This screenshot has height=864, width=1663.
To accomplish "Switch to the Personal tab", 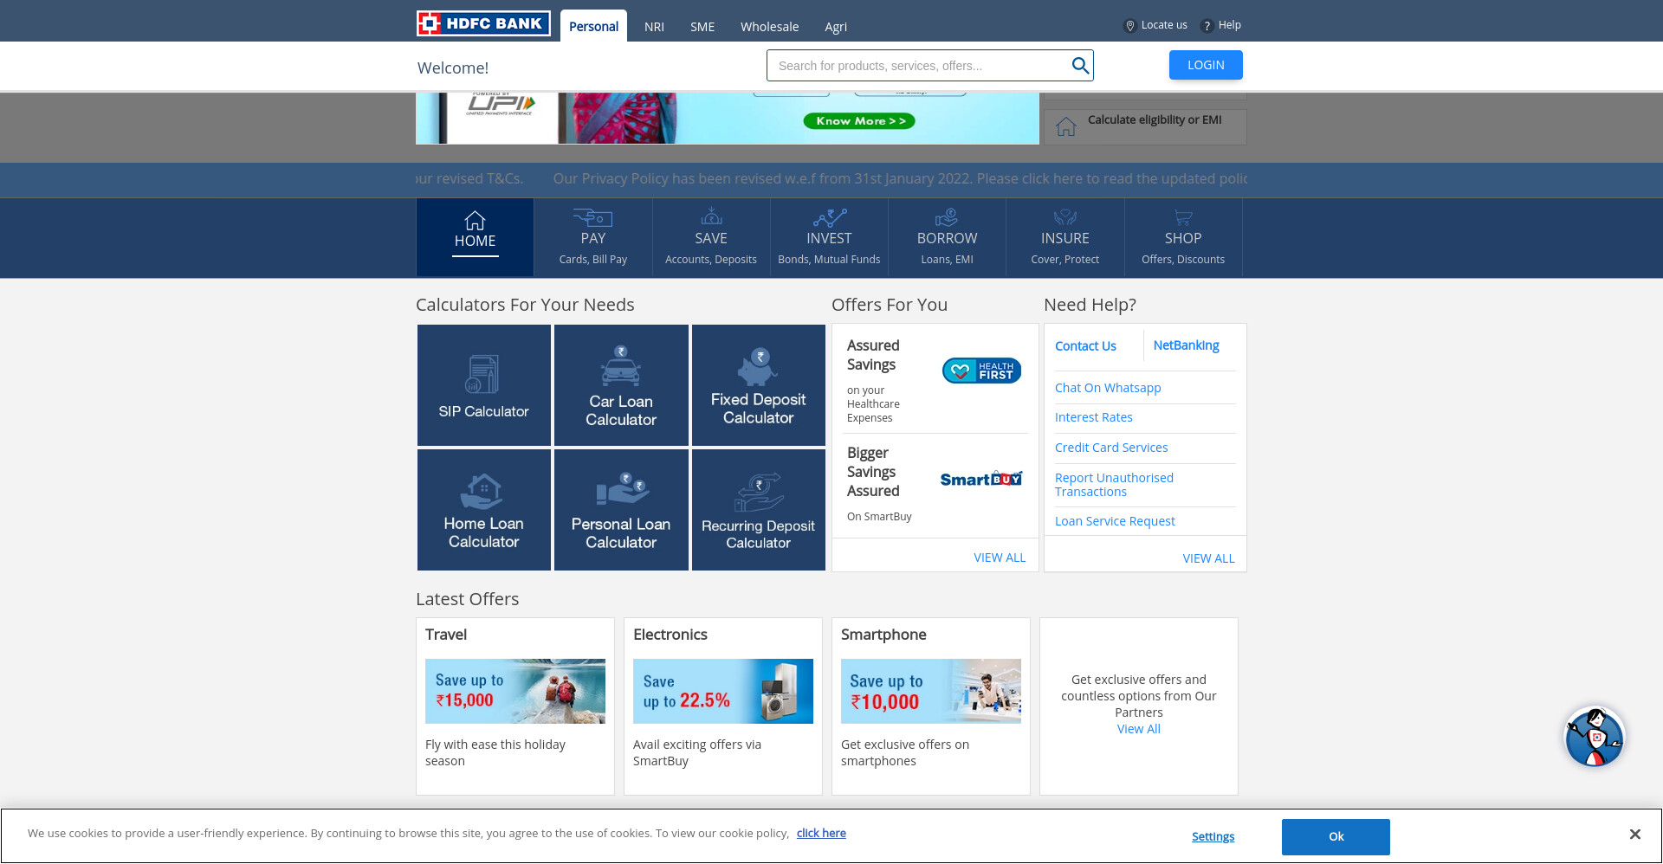I will point(593,26).
